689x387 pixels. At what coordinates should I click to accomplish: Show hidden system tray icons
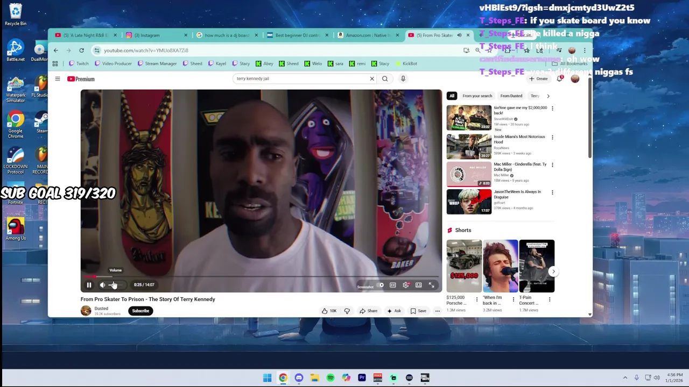click(625, 378)
